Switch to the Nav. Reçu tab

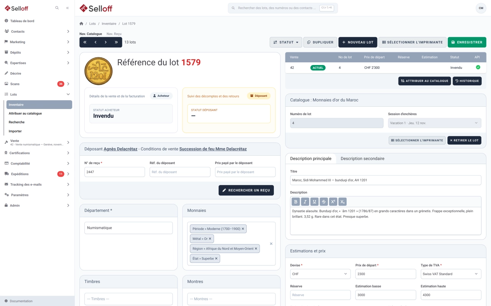(x=114, y=34)
